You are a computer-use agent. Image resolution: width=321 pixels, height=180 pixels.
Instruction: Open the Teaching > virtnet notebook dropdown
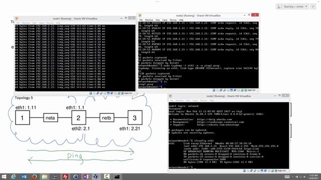pos(292,6)
